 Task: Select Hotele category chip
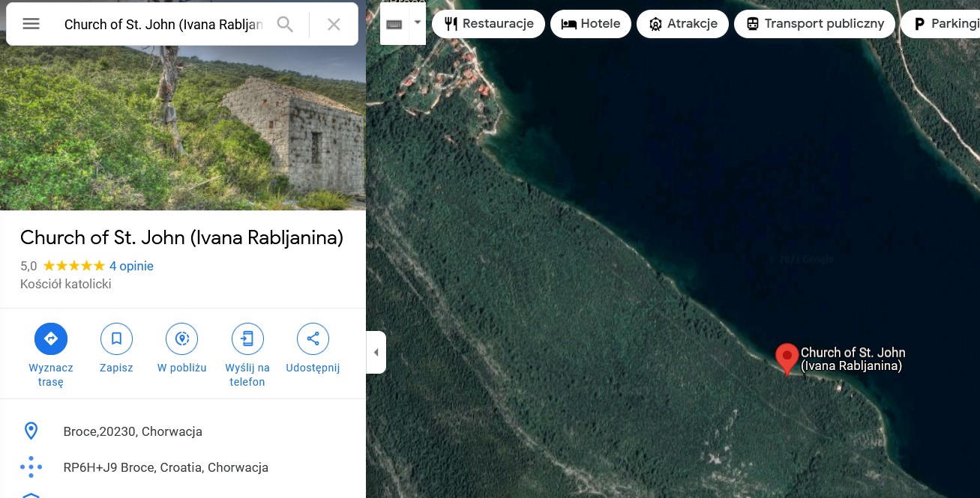591,24
